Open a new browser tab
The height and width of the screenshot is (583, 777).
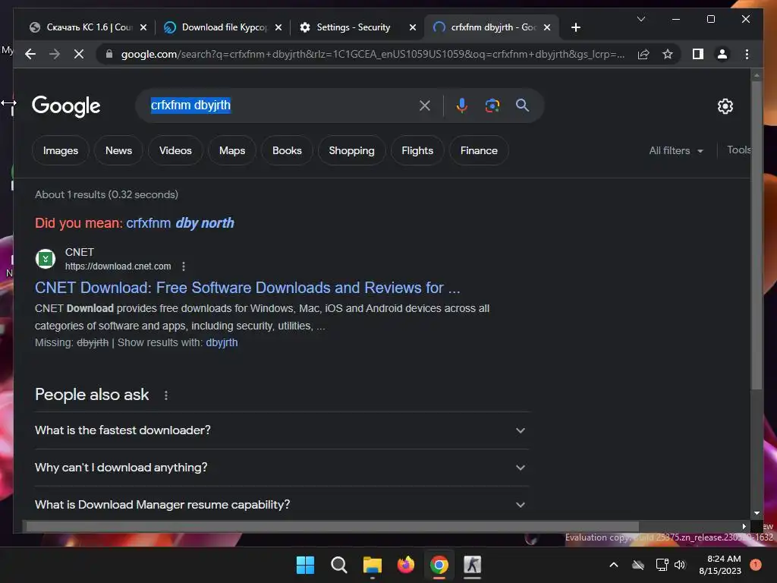coord(575,27)
